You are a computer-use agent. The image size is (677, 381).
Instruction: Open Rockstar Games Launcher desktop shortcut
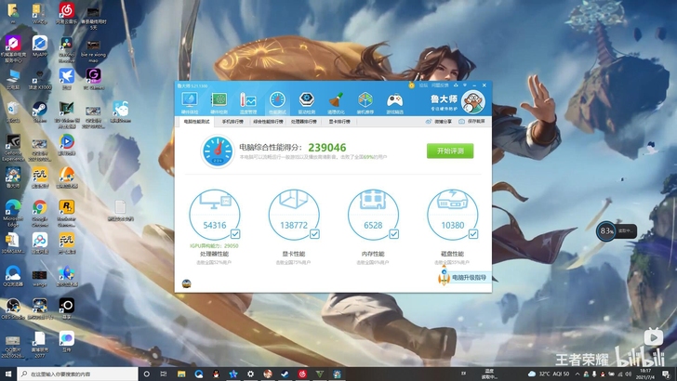pos(67,213)
